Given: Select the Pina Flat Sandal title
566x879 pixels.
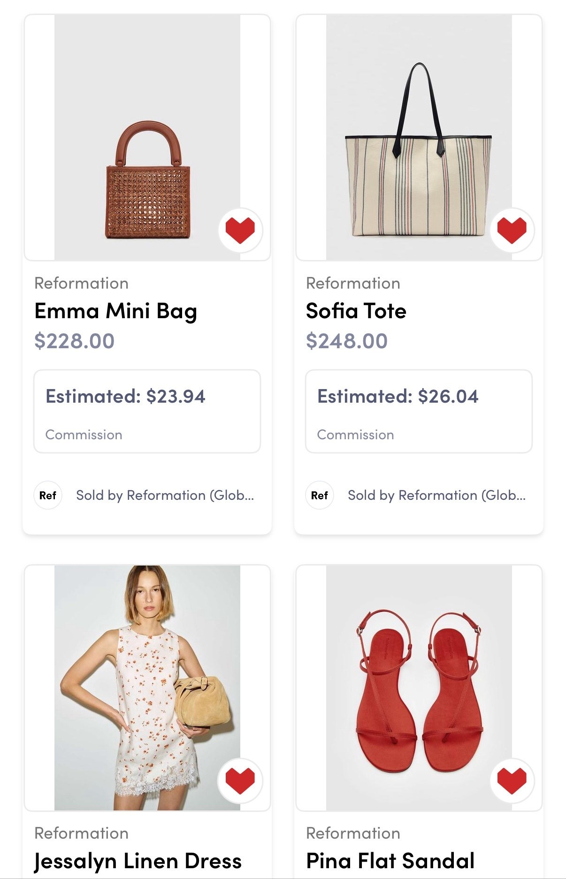Looking at the screenshot, I should click(x=390, y=861).
